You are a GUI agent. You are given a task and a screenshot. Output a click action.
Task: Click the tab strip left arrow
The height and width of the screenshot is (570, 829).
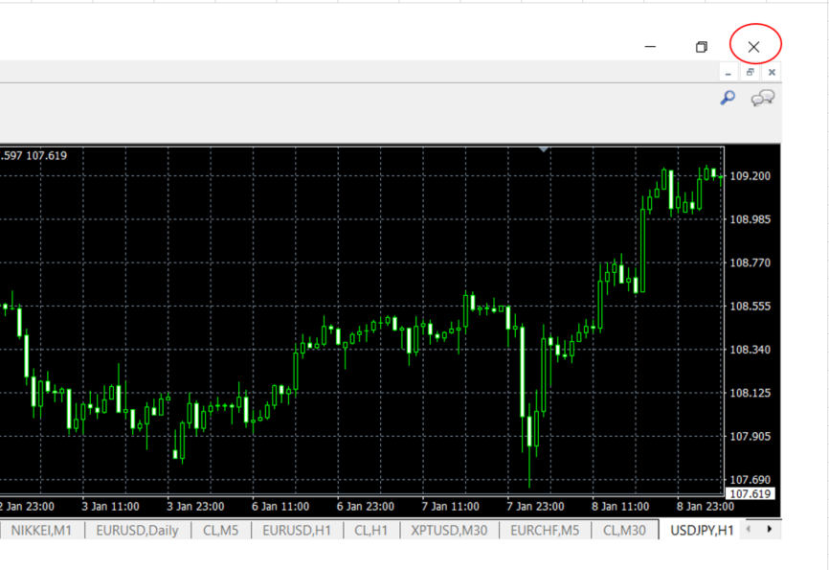coord(749,529)
